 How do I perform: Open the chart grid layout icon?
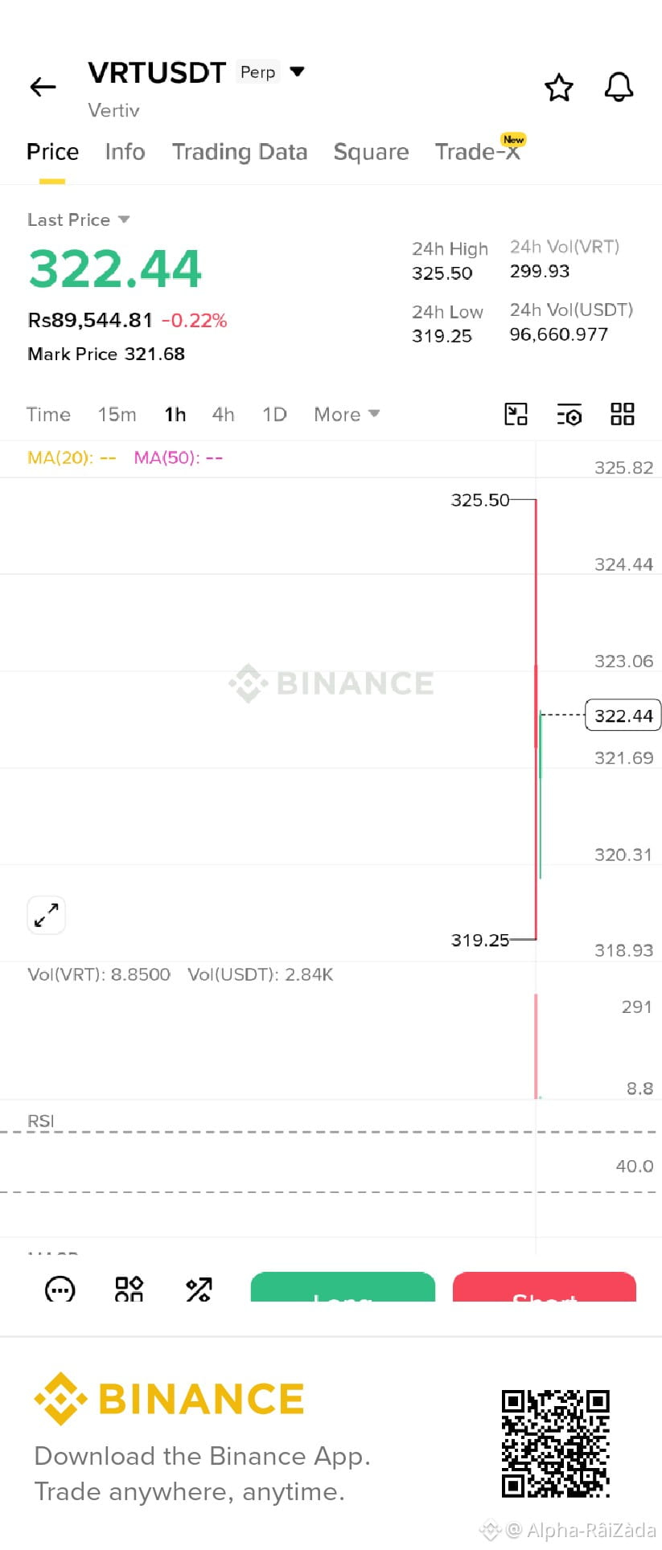pyautogui.click(x=623, y=414)
